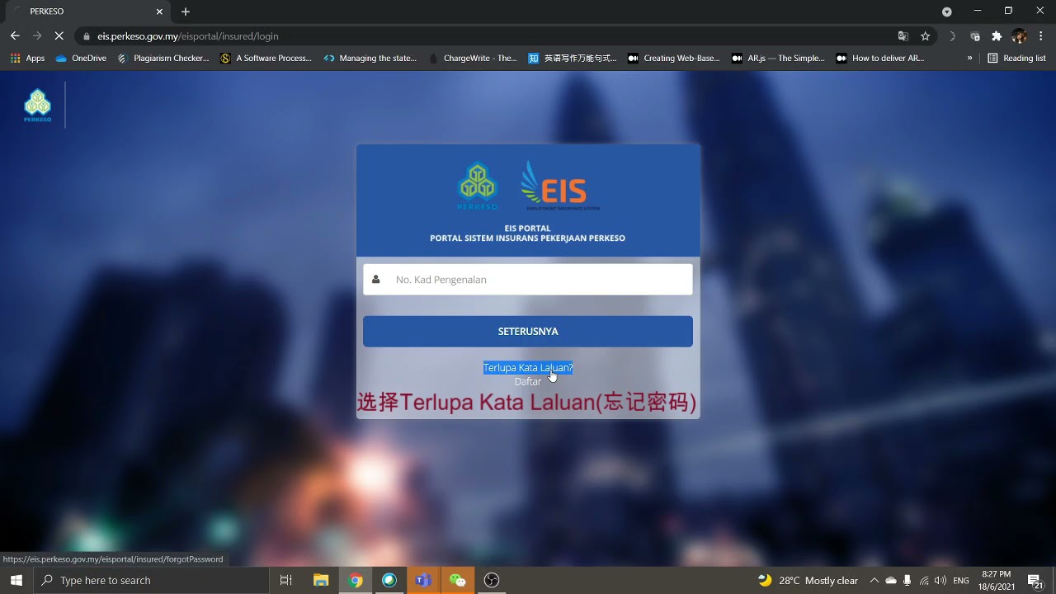Click the Type here to search taskbar box

(151, 581)
